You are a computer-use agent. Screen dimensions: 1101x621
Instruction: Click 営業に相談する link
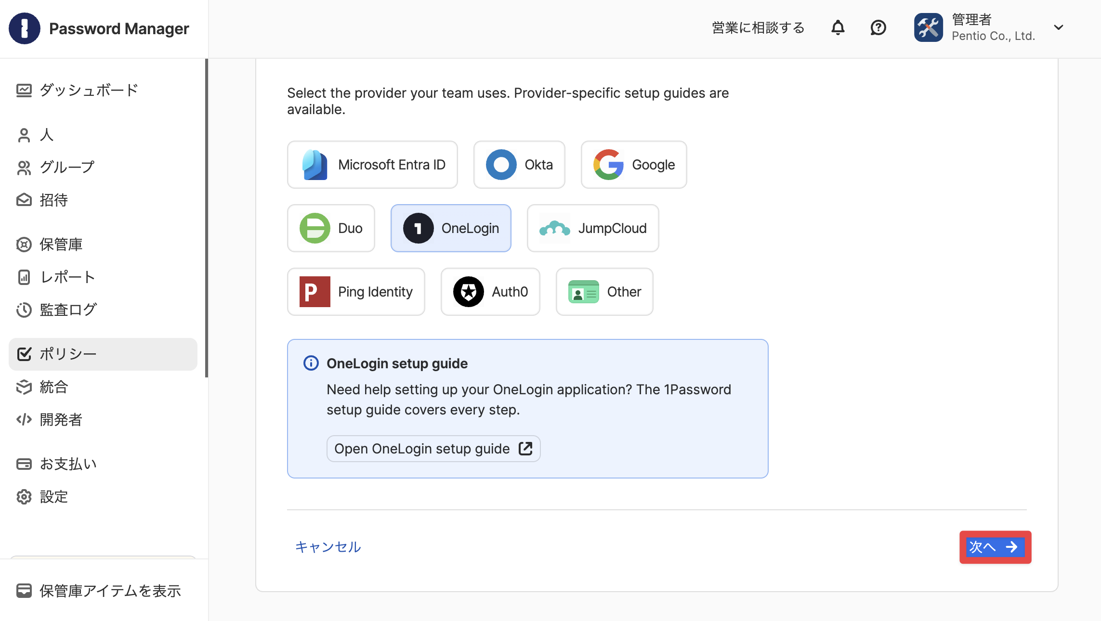tap(758, 28)
